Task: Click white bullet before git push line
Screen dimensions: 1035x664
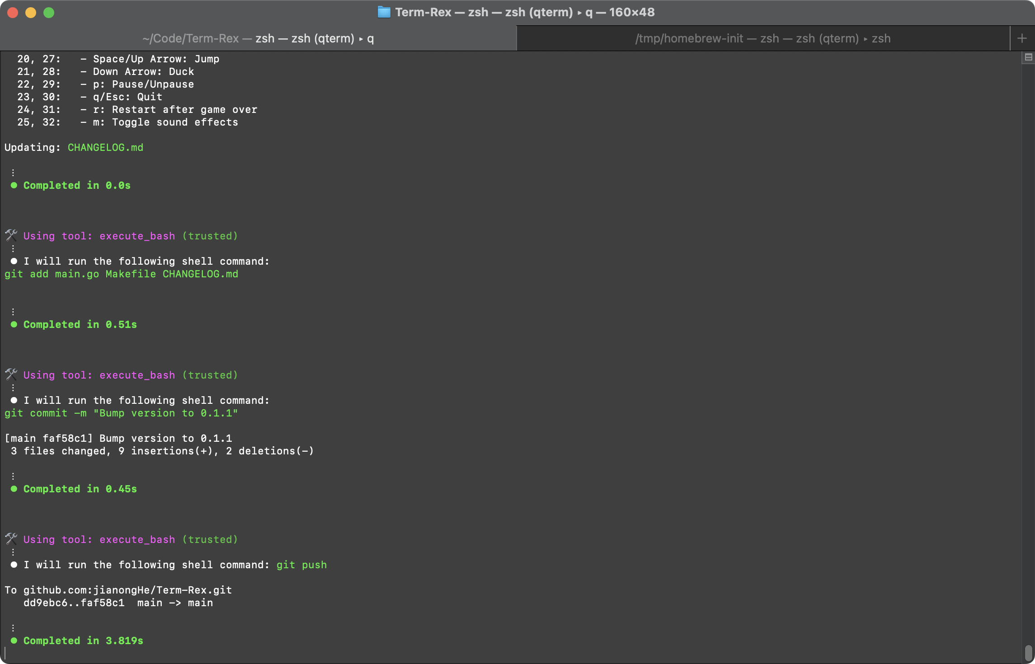Action: [x=14, y=565]
